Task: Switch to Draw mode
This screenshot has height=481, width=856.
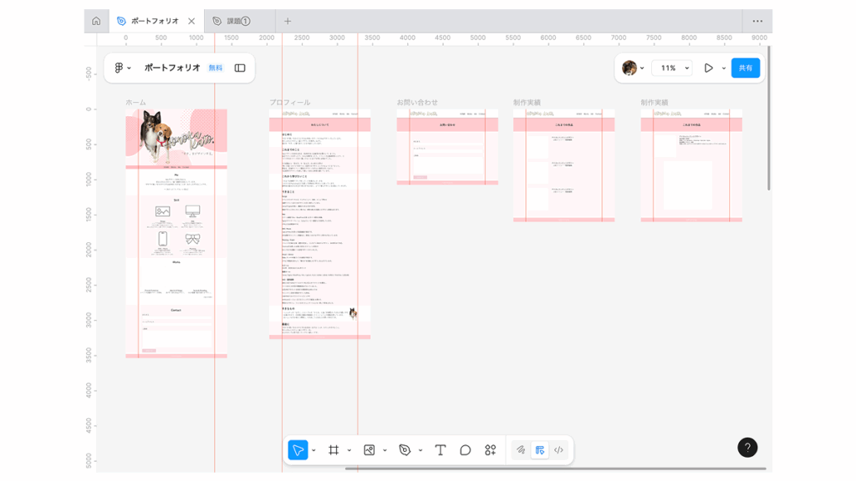Action: pyautogui.click(x=520, y=450)
